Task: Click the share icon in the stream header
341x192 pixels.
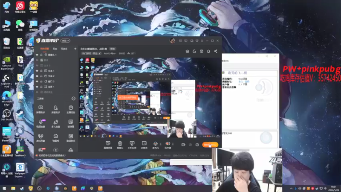Action: click(x=216, y=51)
